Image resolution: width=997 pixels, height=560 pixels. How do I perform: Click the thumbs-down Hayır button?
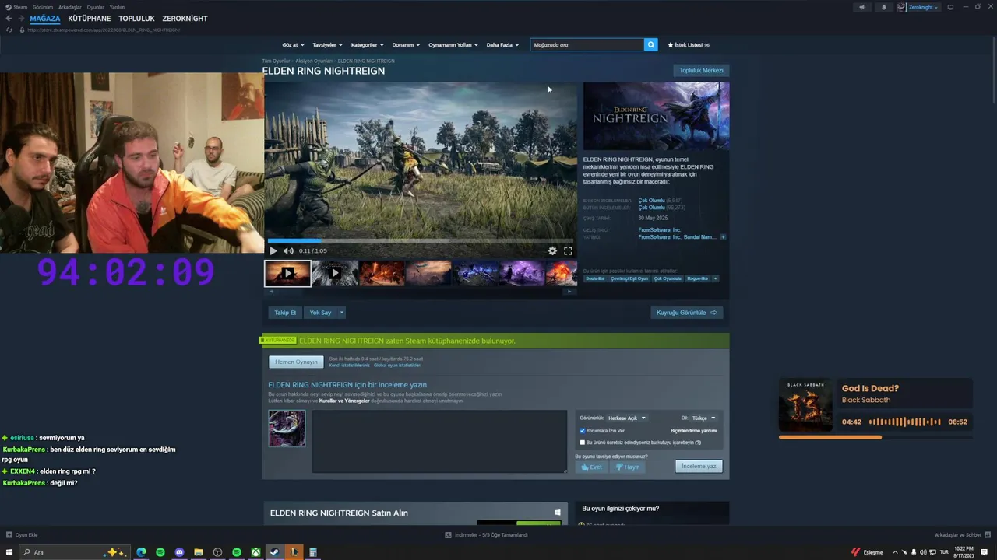(x=627, y=467)
